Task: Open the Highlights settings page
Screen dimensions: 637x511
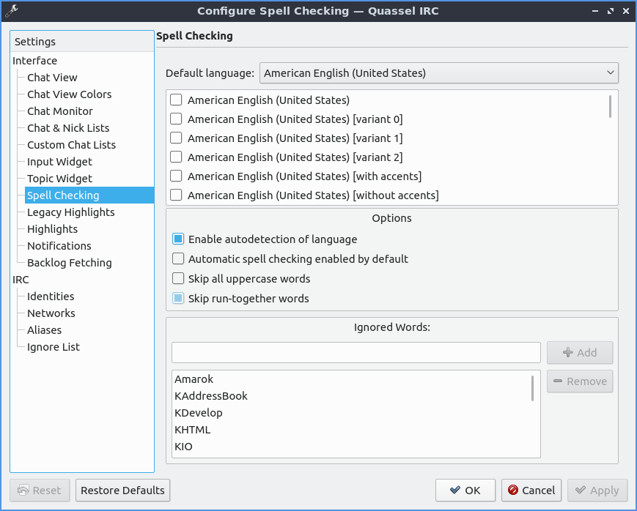Action: (52, 229)
